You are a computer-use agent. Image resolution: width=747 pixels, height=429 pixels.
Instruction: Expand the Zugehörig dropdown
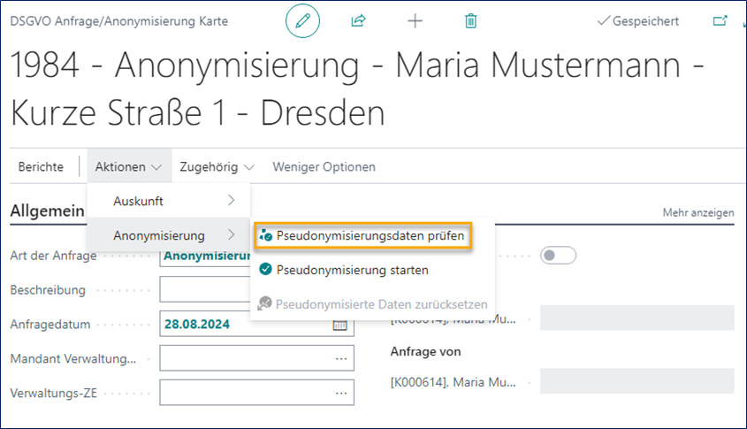pos(217,167)
